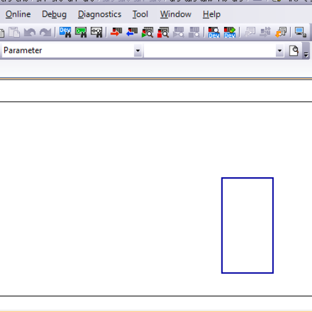Image resolution: width=312 pixels, height=312 pixels.
Task: Click the Redo arrow icon
Action: (x=46, y=32)
